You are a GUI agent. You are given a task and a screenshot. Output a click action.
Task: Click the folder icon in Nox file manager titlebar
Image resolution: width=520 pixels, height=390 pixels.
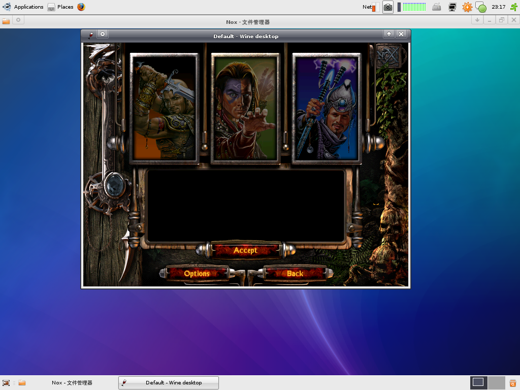click(x=6, y=21)
